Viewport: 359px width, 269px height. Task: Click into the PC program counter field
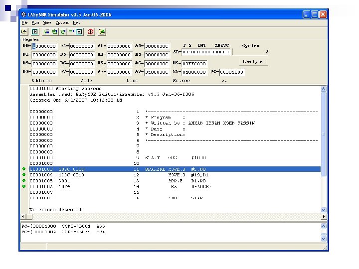coord(232,72)
